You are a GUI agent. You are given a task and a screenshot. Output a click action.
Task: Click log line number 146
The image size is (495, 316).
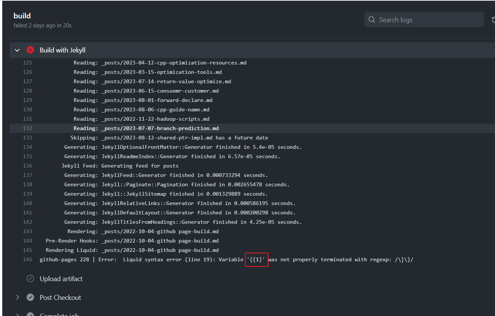tap(27, 259)
